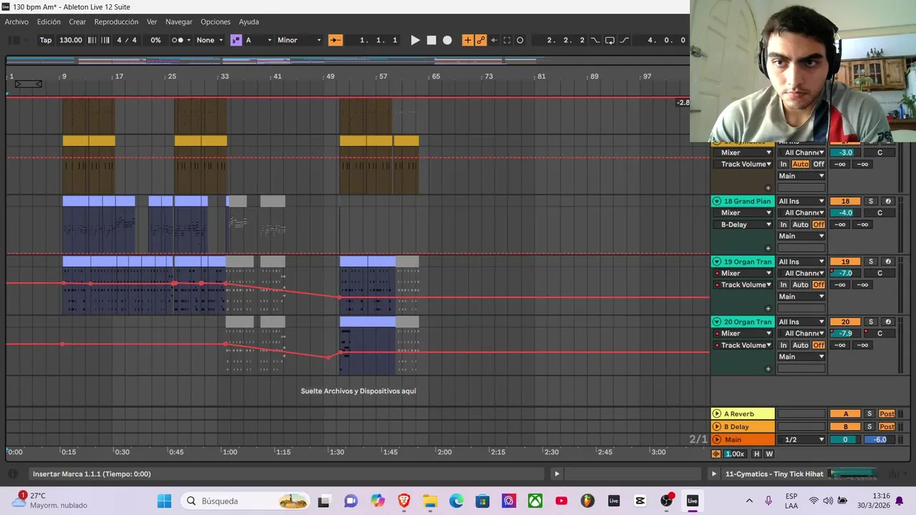
Task: Click the tempo field 130.00
Action: pyautogui.click(x=70, y=40)
